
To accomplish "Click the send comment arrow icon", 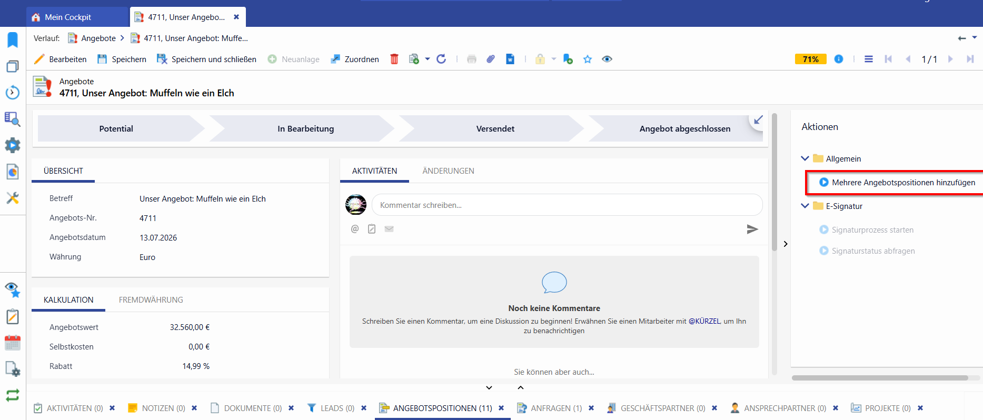I will [752, 229].
